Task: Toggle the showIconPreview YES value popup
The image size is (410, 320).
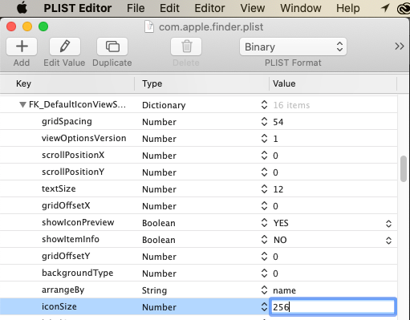Action: [388, 224]
